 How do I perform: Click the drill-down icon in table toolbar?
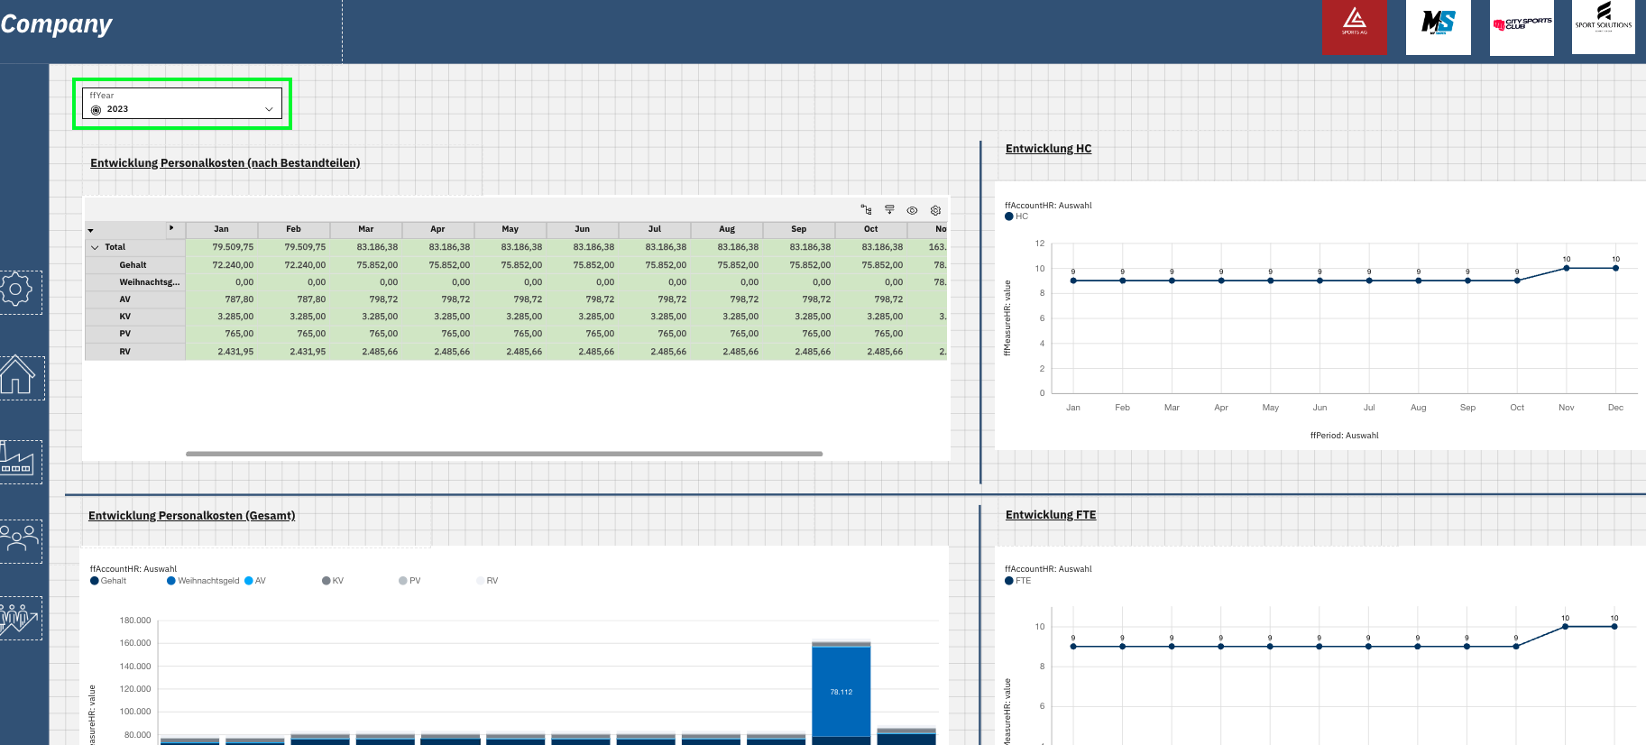[x=889, y=210]
